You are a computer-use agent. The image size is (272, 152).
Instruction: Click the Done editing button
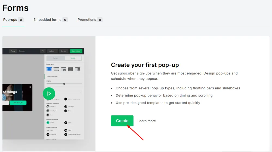point(76,51)
